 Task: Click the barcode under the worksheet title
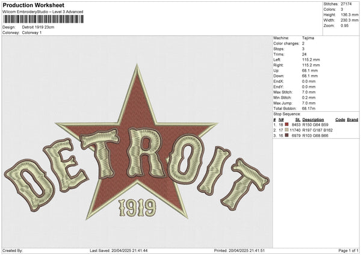tap(42, 20)
